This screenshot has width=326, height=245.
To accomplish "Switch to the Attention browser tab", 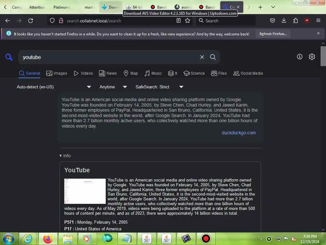I will tap(37, 7).
